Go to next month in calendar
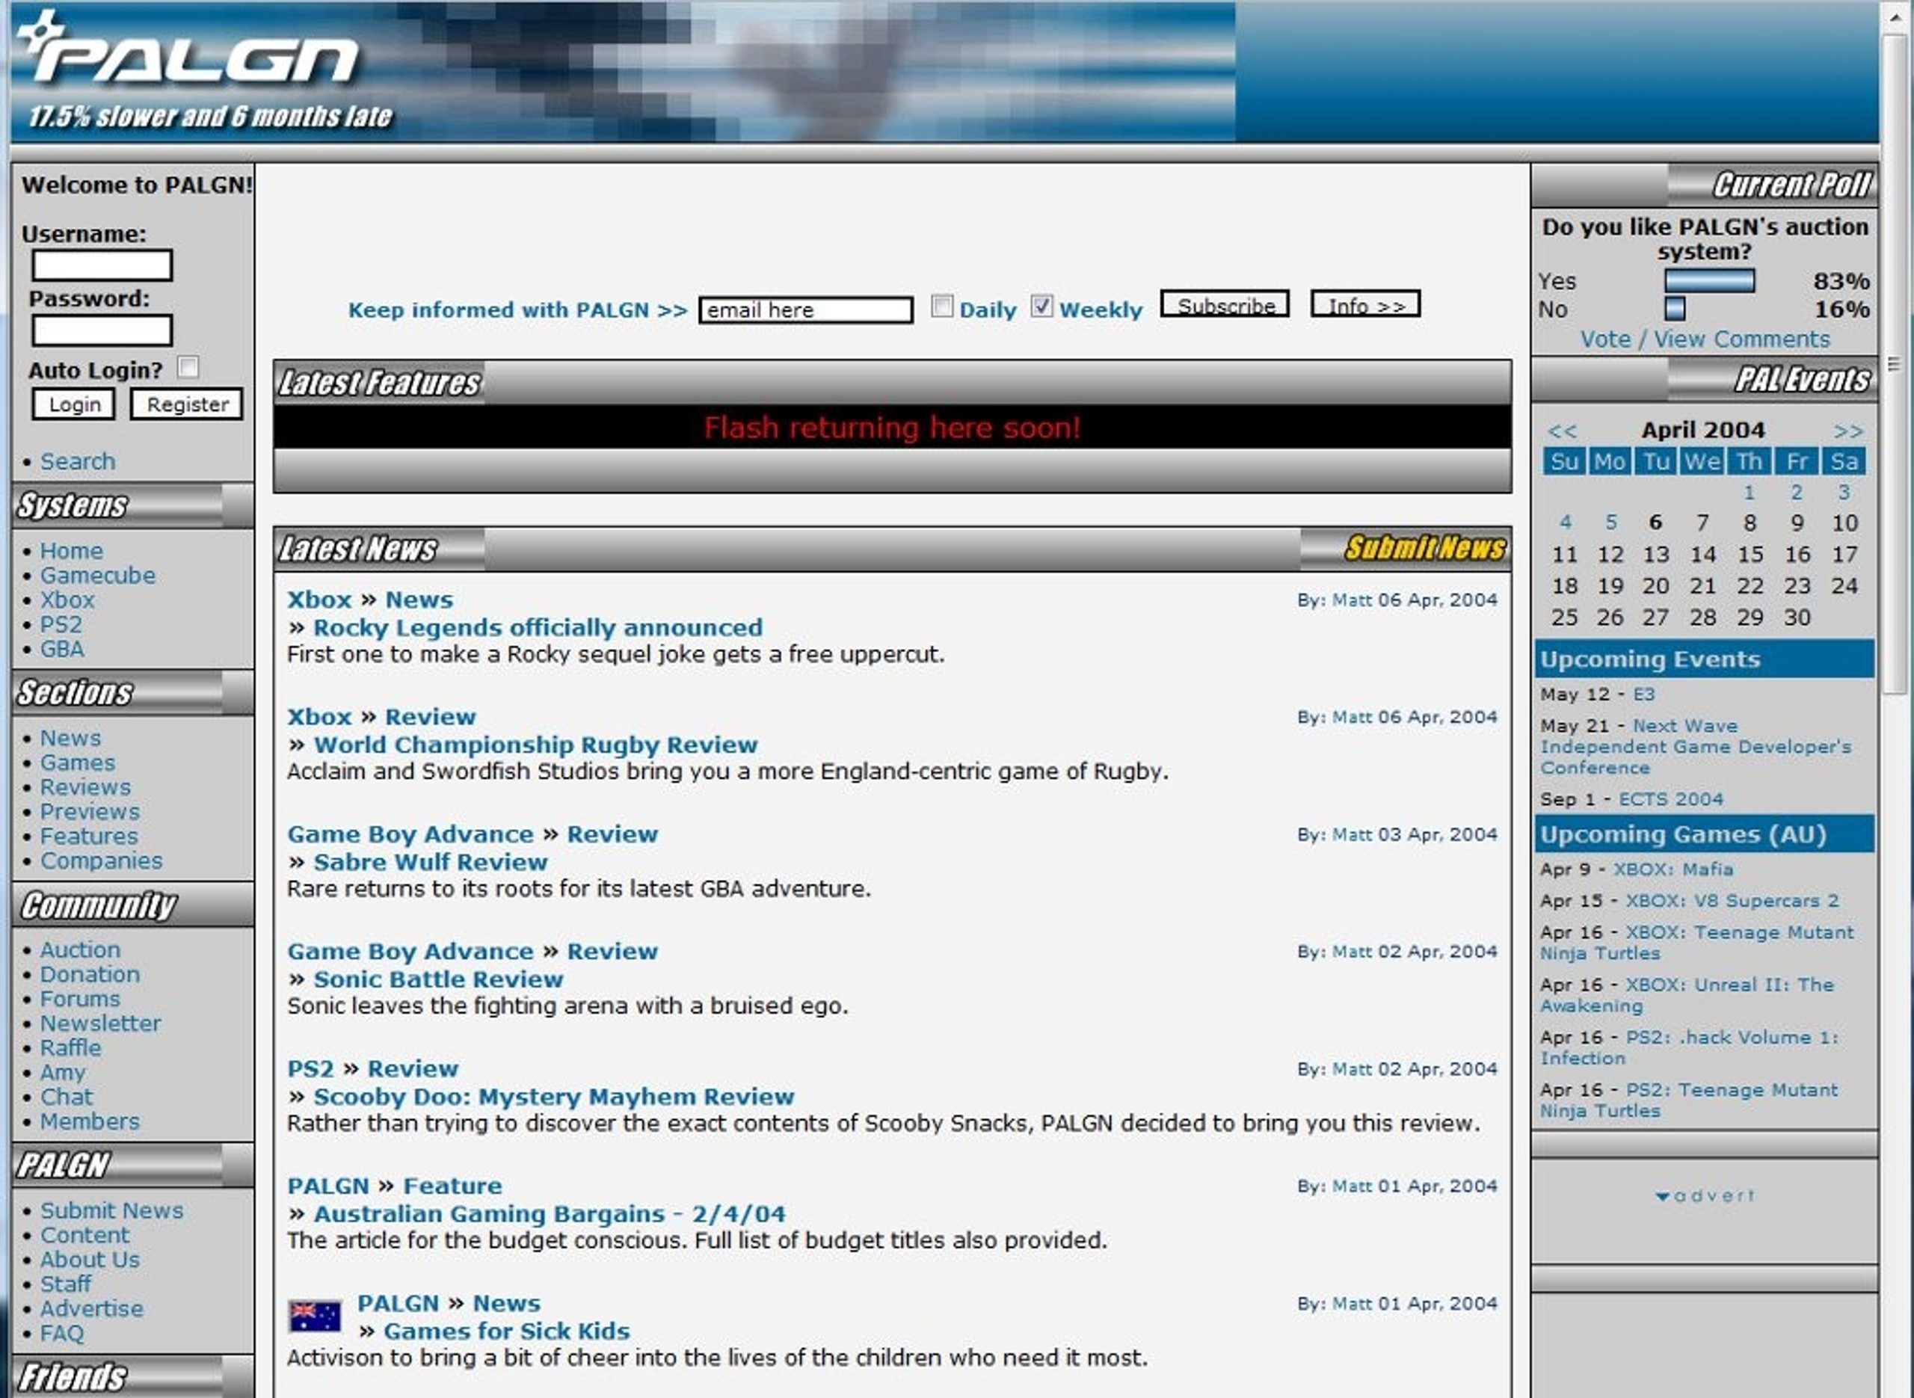The width and height of the screenshot is (1914, 1398). click(1848, 431)
